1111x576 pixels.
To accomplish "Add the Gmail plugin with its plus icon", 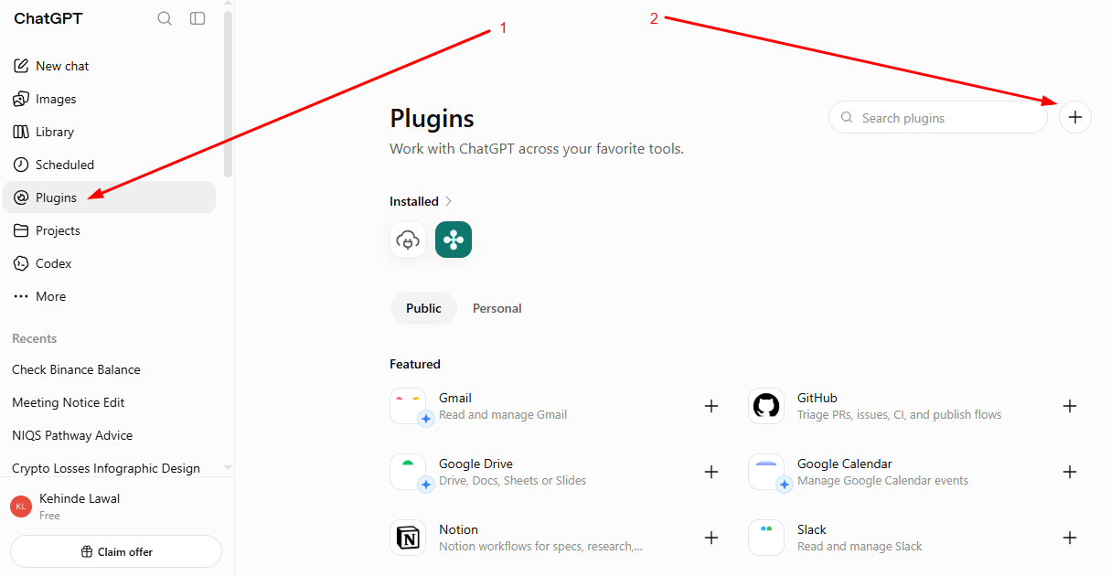I will (711, 406).
